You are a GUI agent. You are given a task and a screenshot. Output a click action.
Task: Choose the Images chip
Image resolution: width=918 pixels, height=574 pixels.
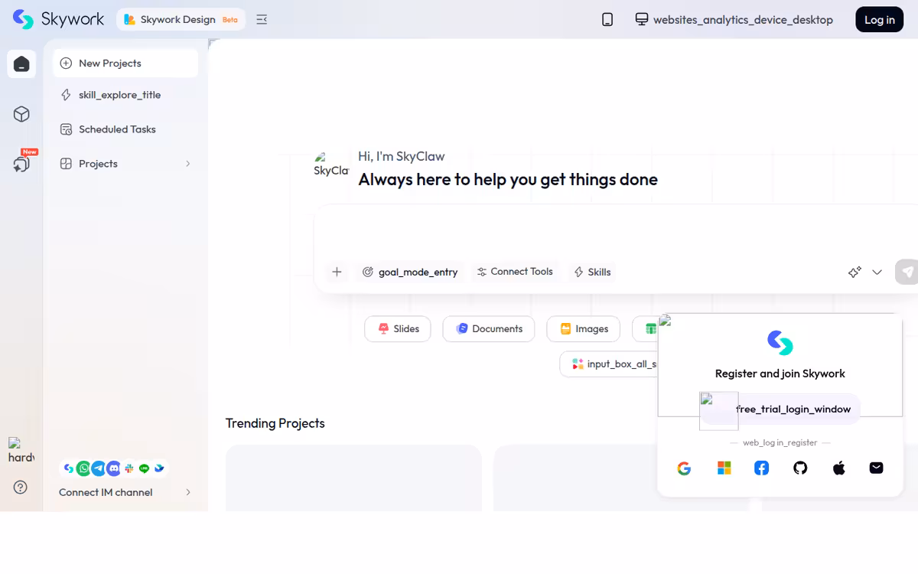(584, 329)
